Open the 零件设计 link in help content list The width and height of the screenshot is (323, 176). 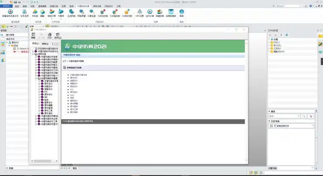74,78
